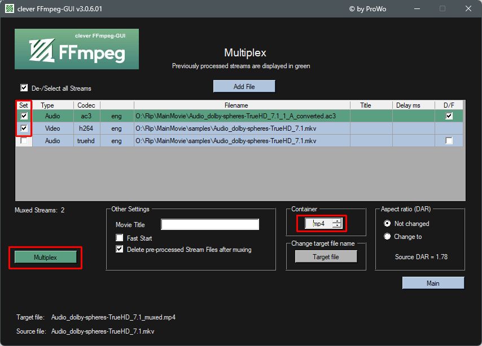Click the Title cell of h264 row
This screenshot has width=482, height=346.
[371, 128]
